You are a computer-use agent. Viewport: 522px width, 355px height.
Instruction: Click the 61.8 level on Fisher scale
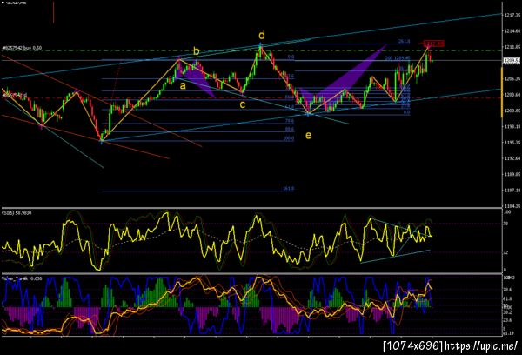(x=508, y=299)
